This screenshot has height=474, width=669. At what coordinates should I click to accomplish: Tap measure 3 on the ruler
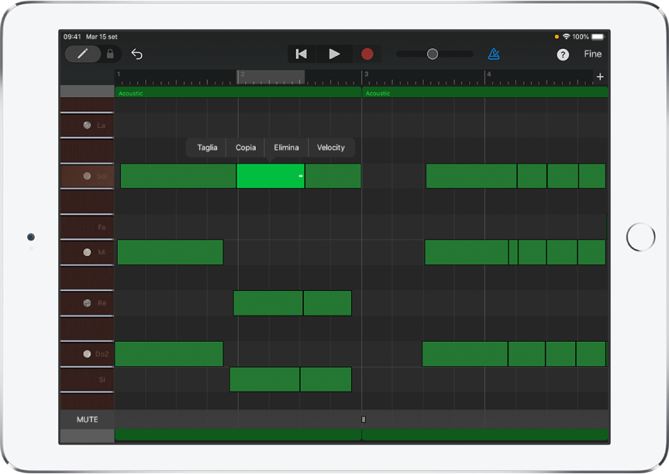[x=366, y=74]
